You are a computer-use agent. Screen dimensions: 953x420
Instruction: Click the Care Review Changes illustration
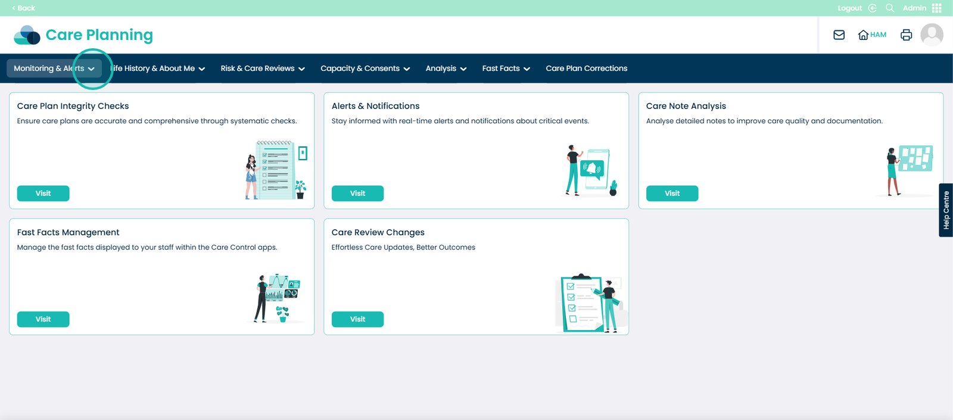[590, 303]
